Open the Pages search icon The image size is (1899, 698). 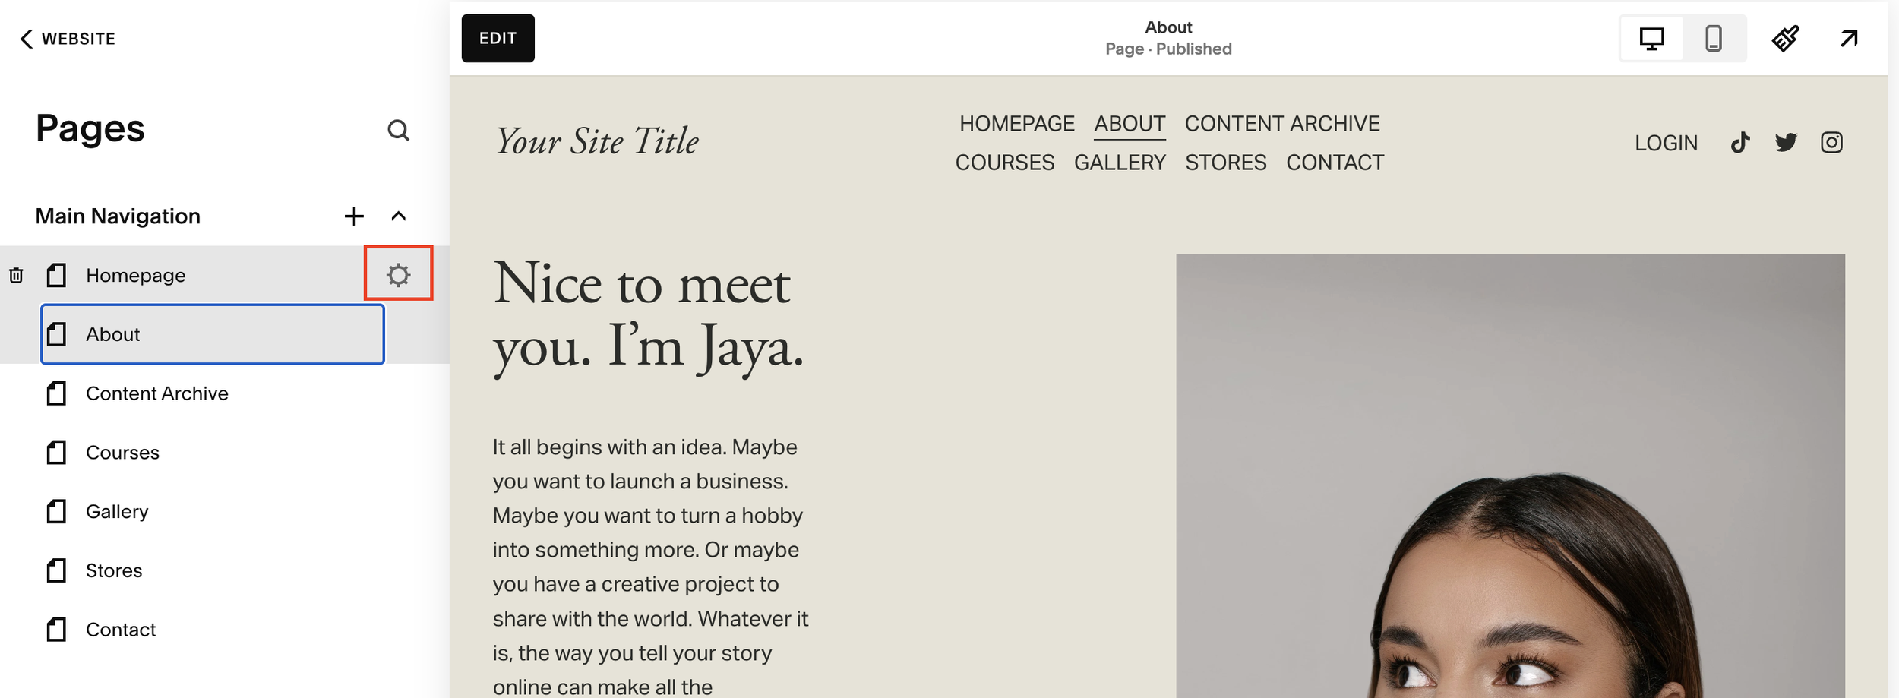398,131
